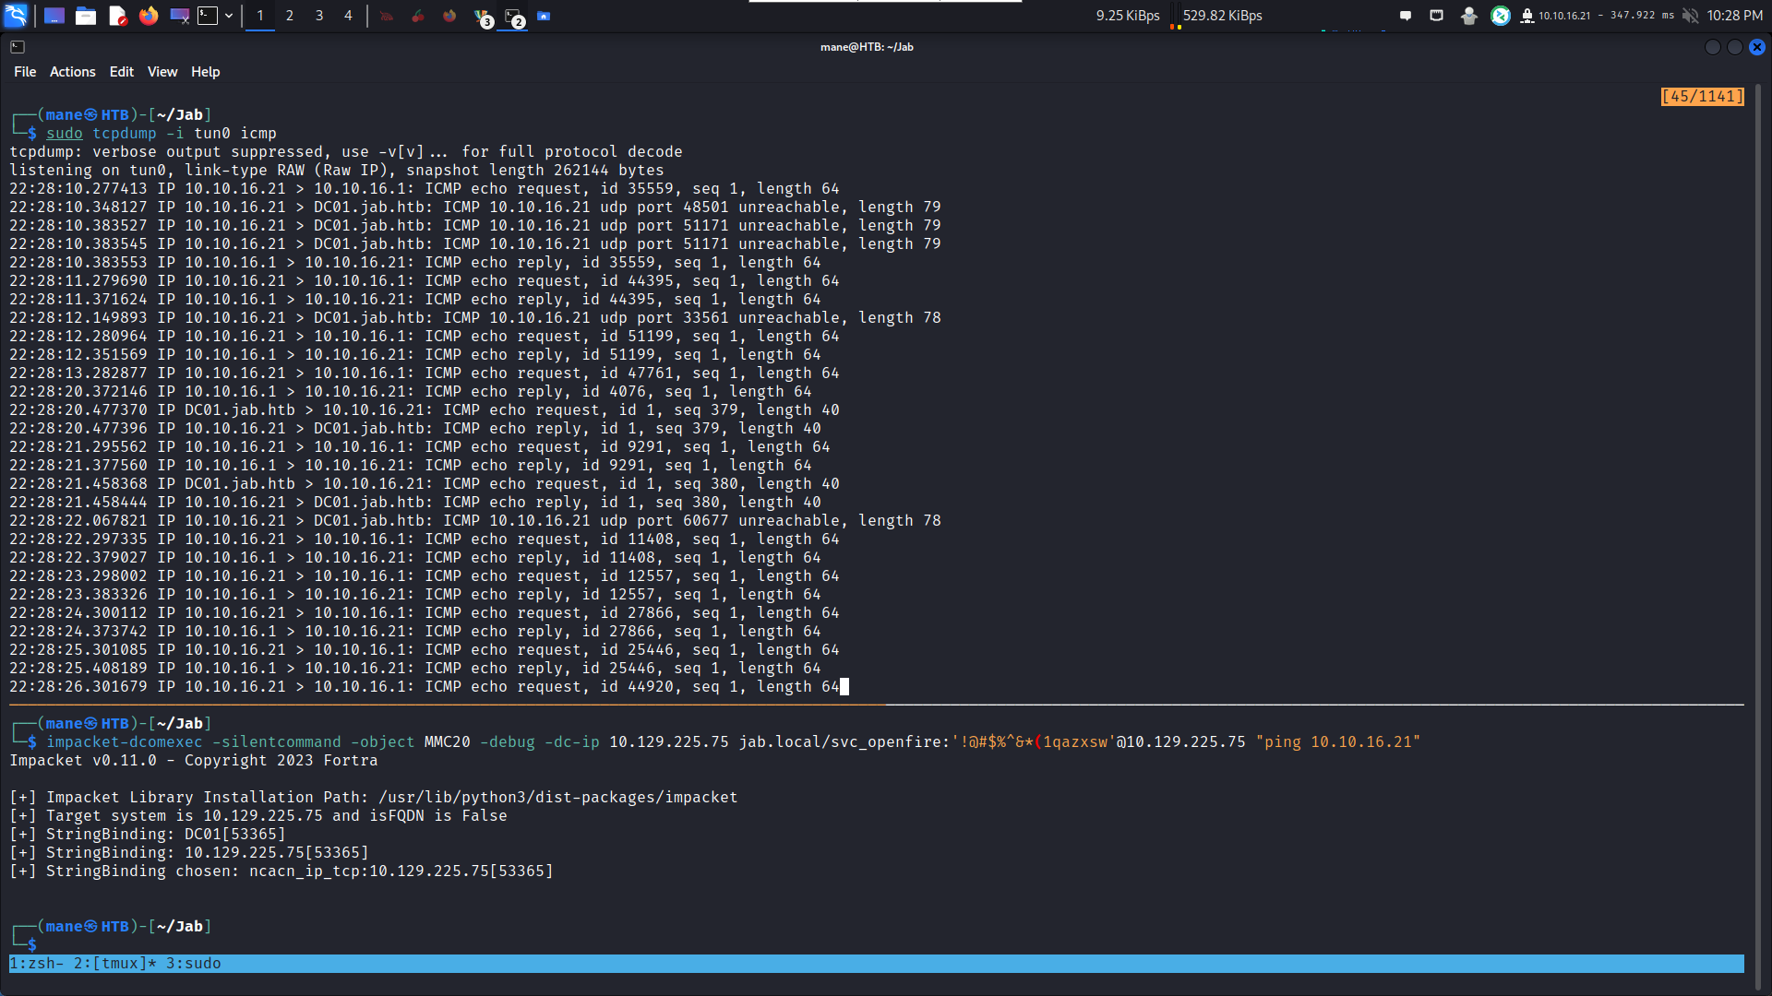The height and width of the screenshot is (996, 1772).
Task: Minimize the terminal window
Action: pyautogui.click(x=1713, y=47)
